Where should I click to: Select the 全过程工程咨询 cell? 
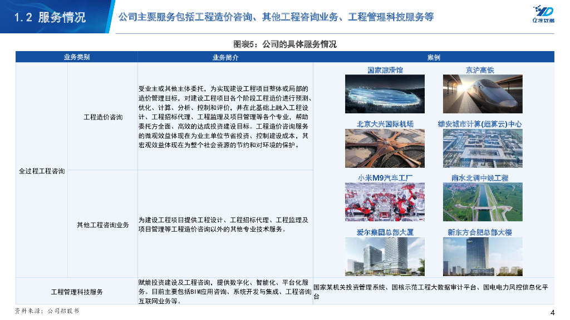pos(42,171)
